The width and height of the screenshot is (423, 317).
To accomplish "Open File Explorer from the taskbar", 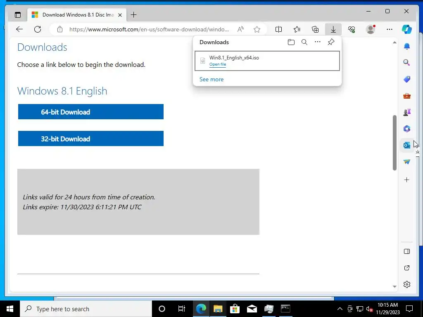I will pyautogui.click(x=218, y=309).
